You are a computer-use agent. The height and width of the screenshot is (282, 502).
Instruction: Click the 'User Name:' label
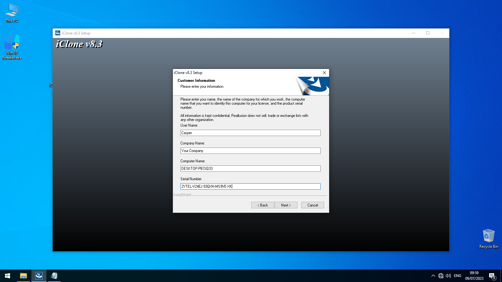[189, 125]
